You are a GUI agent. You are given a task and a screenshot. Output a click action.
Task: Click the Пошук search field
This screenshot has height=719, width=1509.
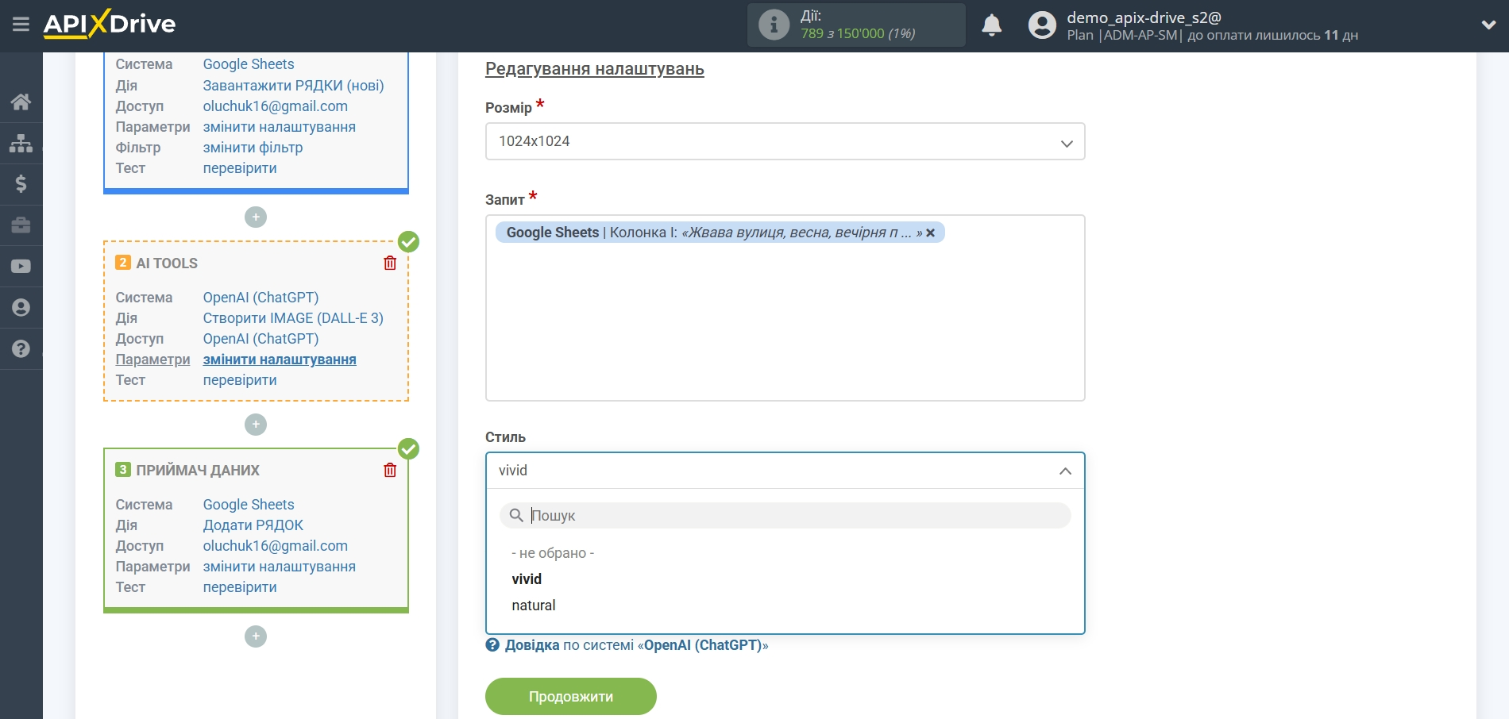(785, 516)
